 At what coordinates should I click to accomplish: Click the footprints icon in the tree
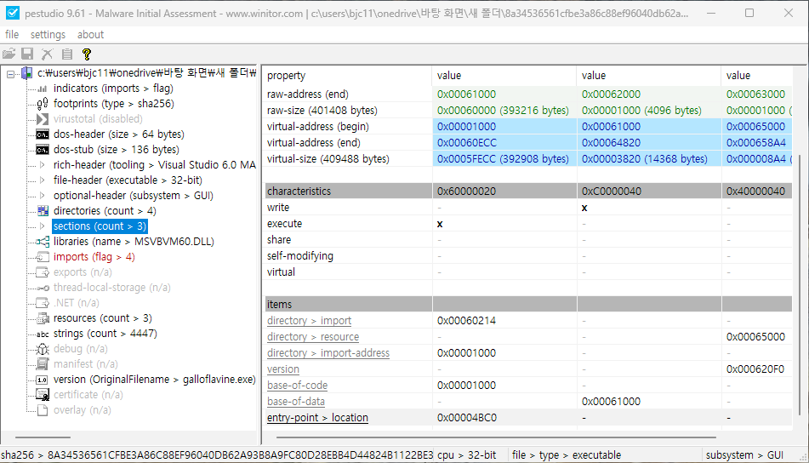(x=42, y=104)
